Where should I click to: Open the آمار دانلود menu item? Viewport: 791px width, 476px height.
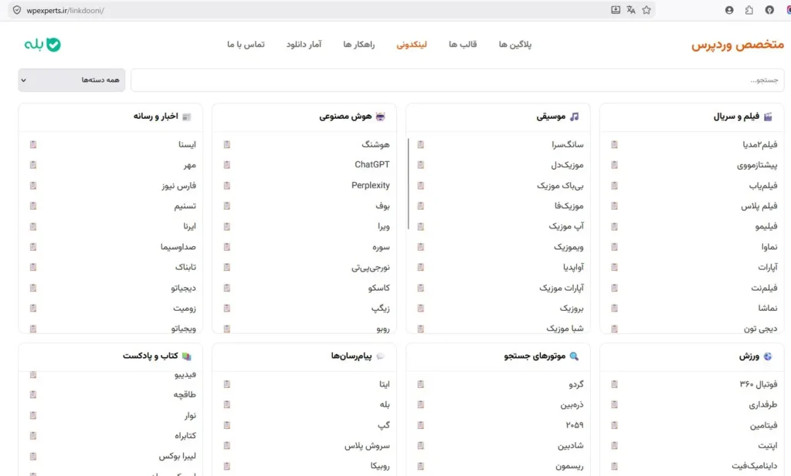tap(304, 44)
